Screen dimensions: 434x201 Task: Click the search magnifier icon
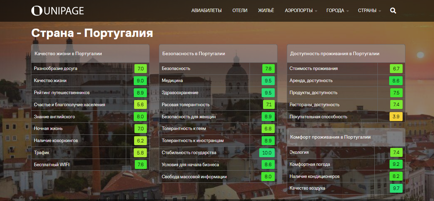(393, 11)
